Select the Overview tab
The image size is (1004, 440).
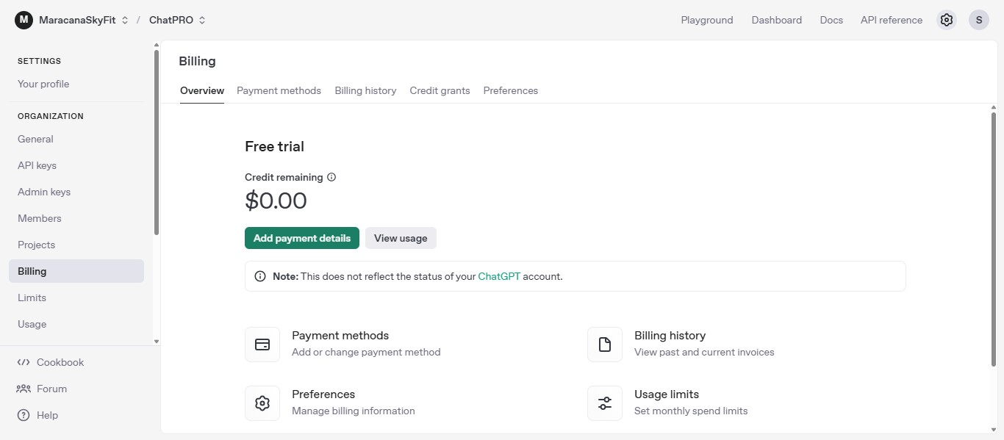[202, 90]
